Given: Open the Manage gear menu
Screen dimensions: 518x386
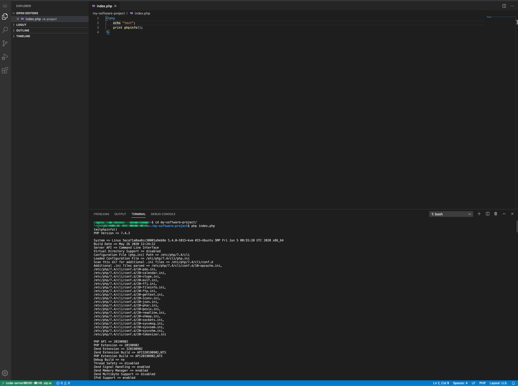Looking at the screenshot, I should [x=5, y=373].
